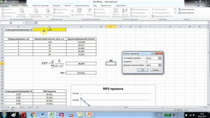This screenshot has width=210, height=118.
Task: Select the discount rate cell 5,0%
Action: coord(50,30)
